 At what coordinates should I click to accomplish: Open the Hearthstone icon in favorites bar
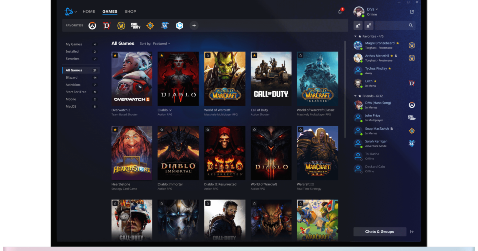click(x=150, y=25)
